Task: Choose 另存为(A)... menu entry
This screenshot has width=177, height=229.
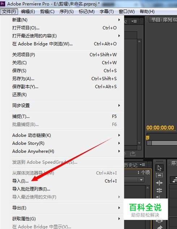Action: (x=67, y=79)
